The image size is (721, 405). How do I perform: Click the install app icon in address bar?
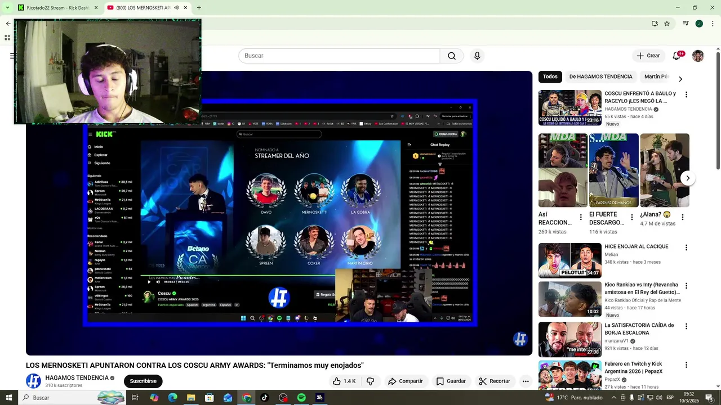tap(655, 24)
